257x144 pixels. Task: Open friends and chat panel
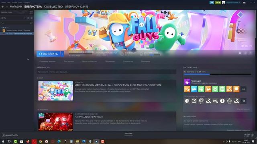tap(249, 135)
